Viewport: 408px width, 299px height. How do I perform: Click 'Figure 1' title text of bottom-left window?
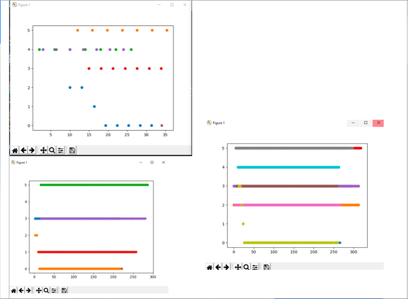[22, 163]
